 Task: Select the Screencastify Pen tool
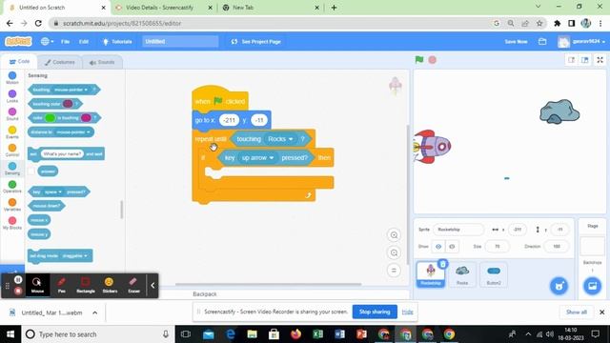click(61, 285)
